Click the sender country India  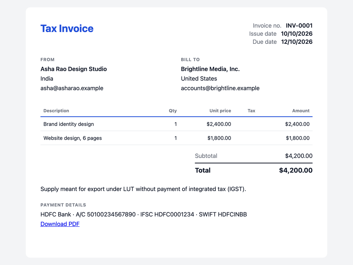tap(47, 79)
